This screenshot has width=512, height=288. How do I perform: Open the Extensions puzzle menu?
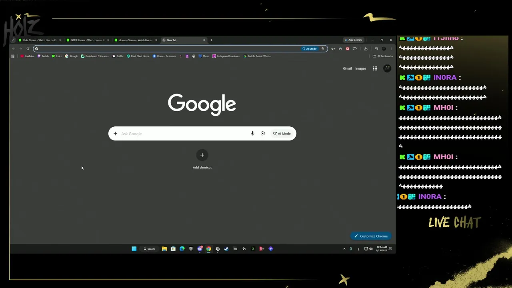coord(355,49)
